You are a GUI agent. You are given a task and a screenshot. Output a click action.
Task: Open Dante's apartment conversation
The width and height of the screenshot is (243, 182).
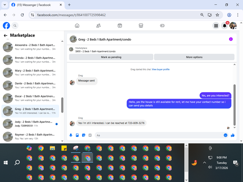pyautogui.click(x=31, y=85)
